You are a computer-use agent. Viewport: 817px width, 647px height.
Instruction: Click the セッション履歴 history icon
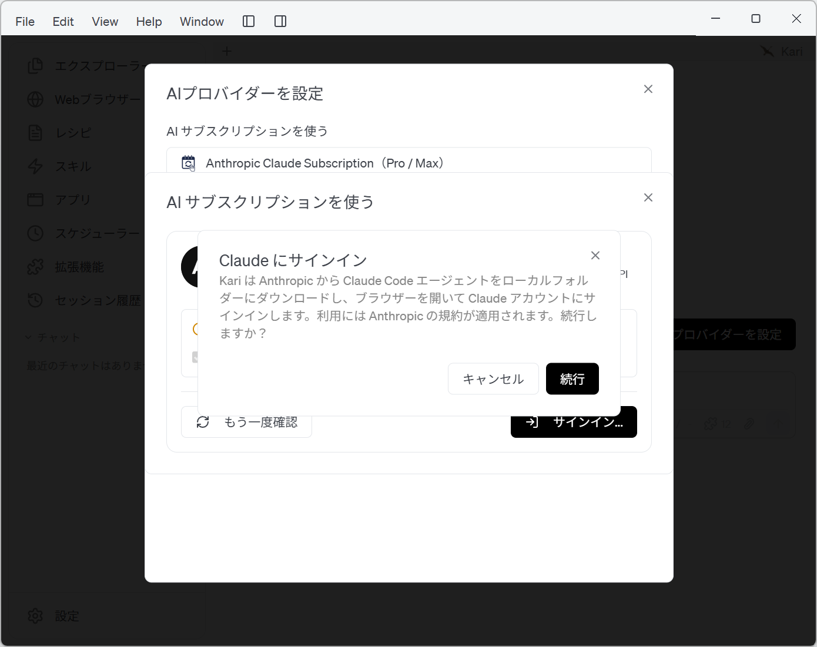tap(35, 300)
